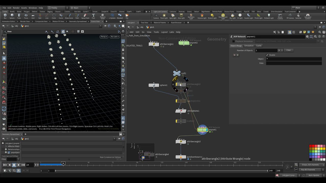Select the Platonic Solids tool
This screenshot has height=183, width=326.
coord(103,17)
